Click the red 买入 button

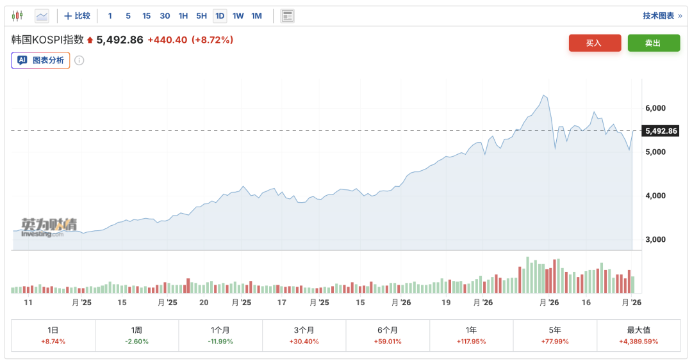tap(595, 43)
